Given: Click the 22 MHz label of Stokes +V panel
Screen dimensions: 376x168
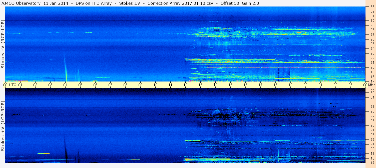Looking at the screenshot, I should [372, 139].
